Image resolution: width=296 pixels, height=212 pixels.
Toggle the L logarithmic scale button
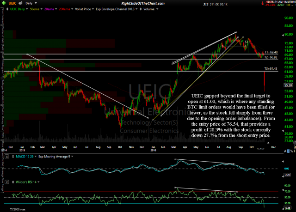pos(288,151)
